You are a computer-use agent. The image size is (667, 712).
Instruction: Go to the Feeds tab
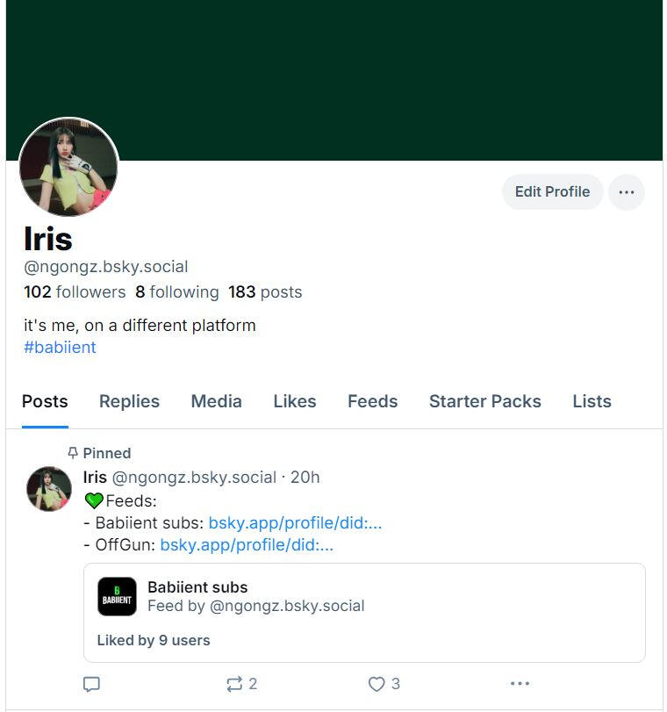click(372, 401)
